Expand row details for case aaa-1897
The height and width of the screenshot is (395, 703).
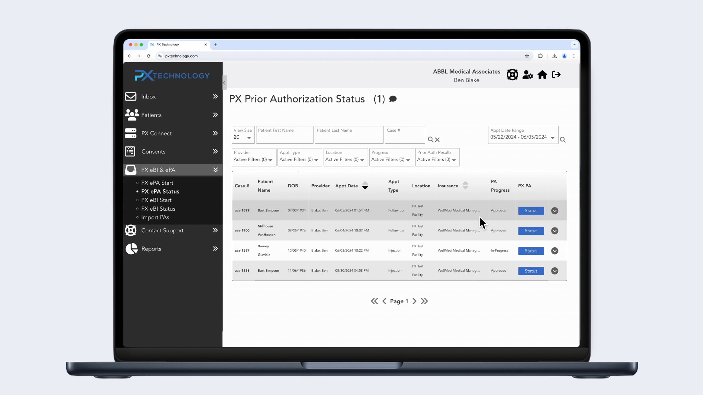[554, 251]
